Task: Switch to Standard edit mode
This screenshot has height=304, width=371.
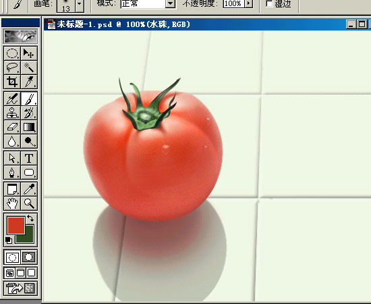Action: [x=12, y=257]
